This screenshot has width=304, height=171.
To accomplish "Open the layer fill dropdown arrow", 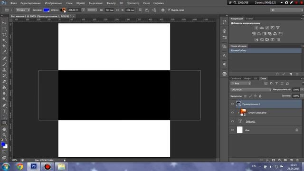I will point(302,96).
